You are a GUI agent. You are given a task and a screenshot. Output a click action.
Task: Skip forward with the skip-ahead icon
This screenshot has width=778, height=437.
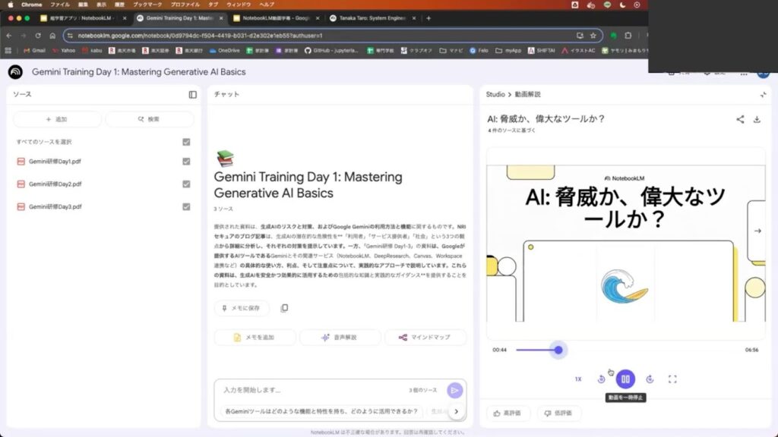click(x=650, y=379)
